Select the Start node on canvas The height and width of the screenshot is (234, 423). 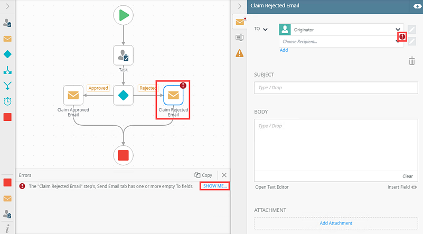pos(123,15)
